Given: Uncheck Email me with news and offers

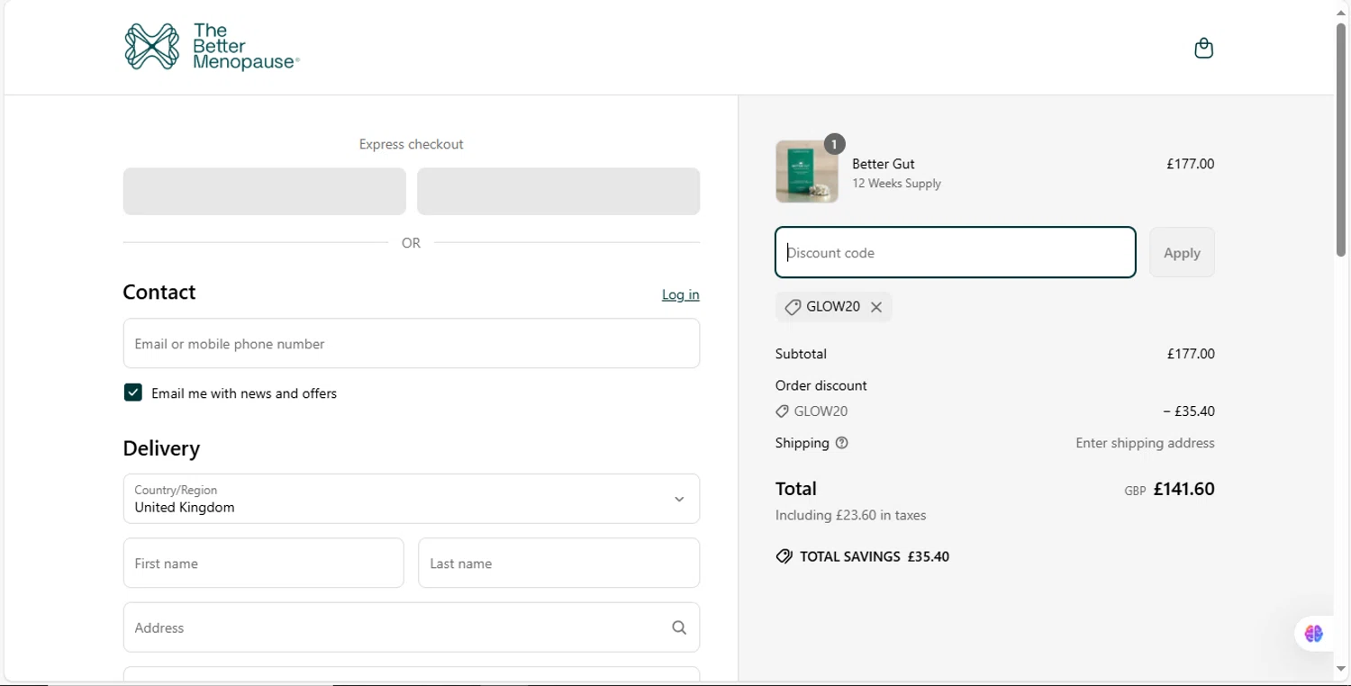Looking at the screenshot, I should [x=133, y=393].
